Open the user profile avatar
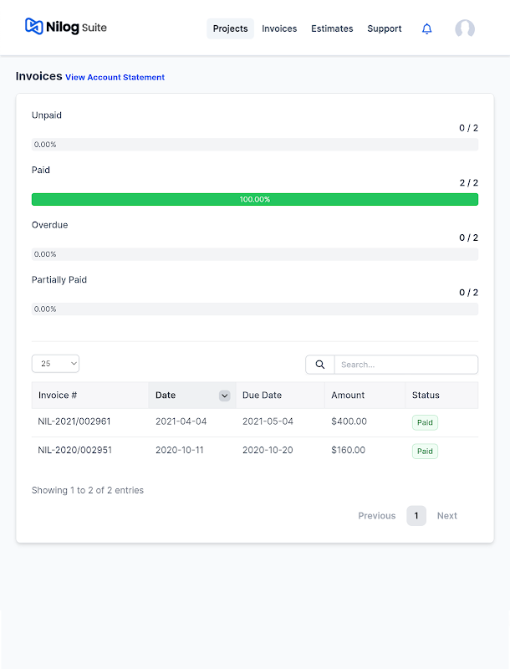The image size is (510, 669). (x=465, y=29)
